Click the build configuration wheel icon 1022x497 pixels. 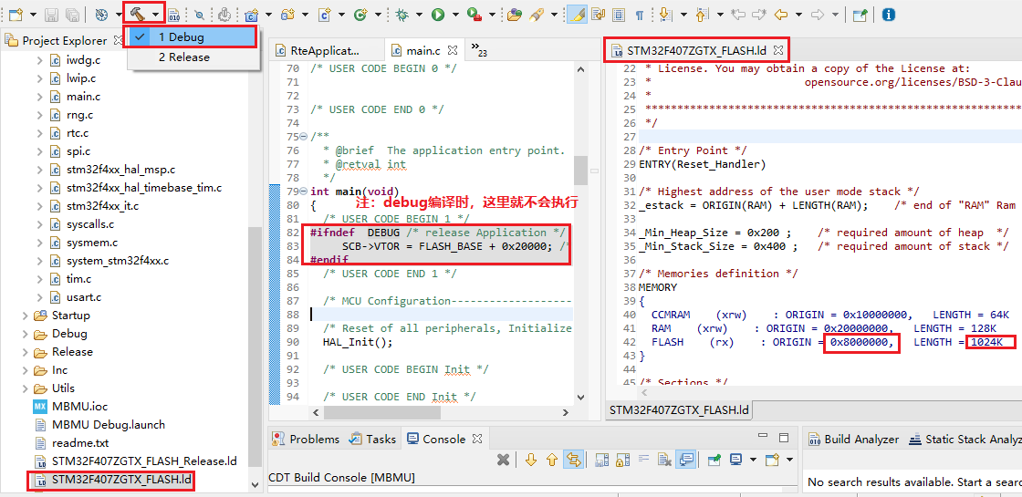(x=101, y=15)
